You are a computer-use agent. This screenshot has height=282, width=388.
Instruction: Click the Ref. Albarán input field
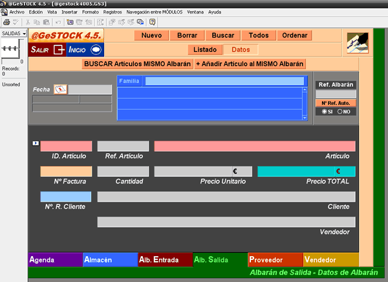point(336,94)
